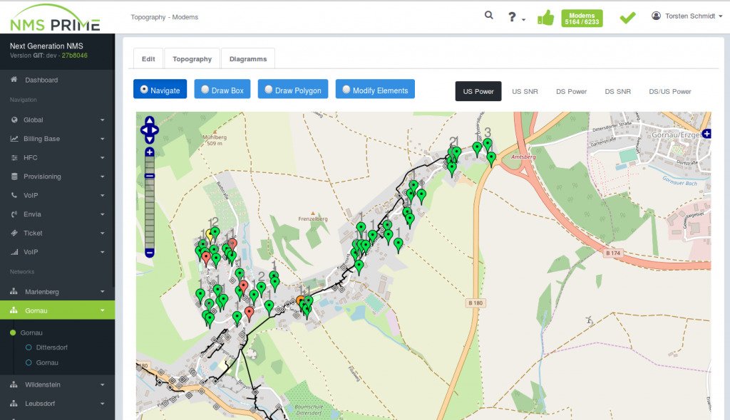Zoom in with the map plus button
The width and height of the screenshot is (730, 420).
(150, 152)
